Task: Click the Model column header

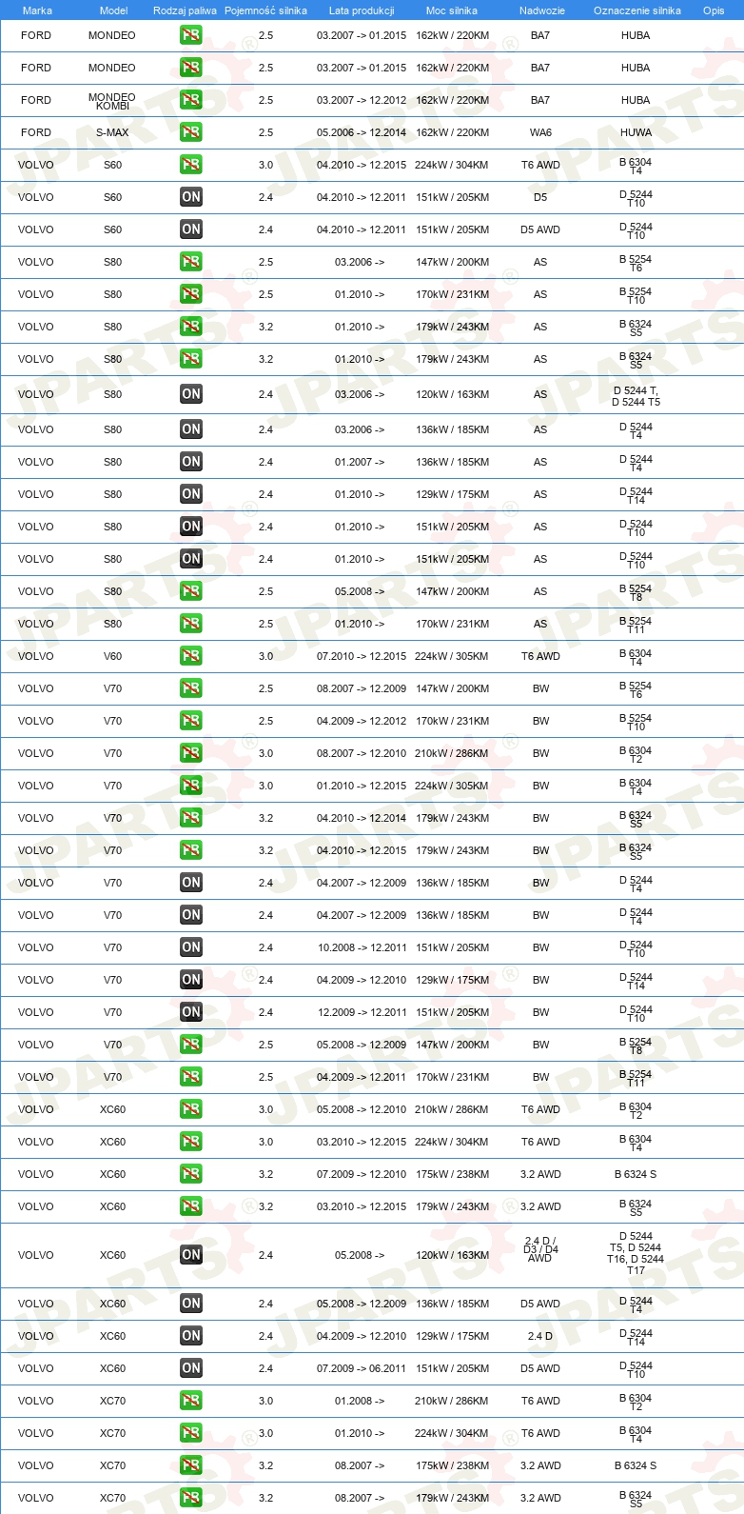Action: (113, 10)
